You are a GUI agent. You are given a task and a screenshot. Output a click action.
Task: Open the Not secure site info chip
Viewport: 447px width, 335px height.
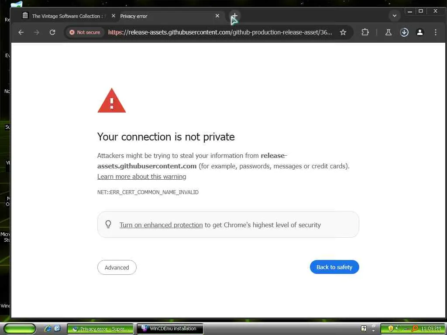[85, 32]
